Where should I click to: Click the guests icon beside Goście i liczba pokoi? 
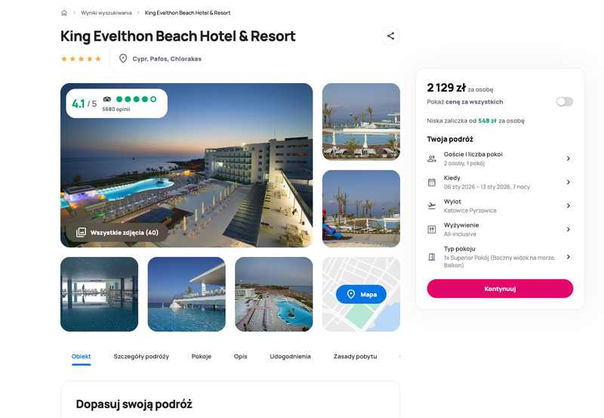pyautogui.click(x=432, y=159)
